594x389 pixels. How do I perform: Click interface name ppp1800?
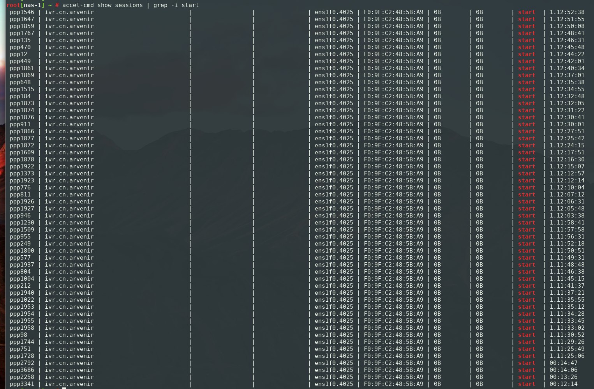[22, 251]
